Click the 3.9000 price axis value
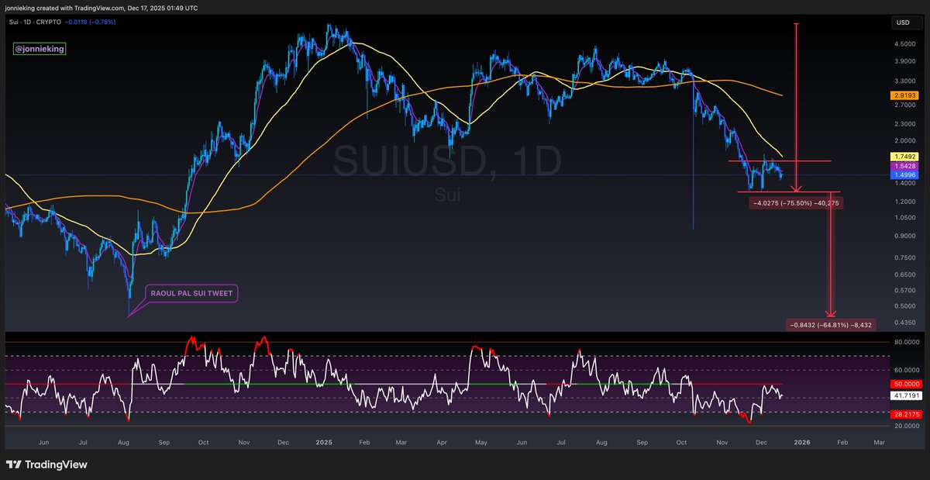Viewport: 930px width, 480px height. click(x=905, y=61)
